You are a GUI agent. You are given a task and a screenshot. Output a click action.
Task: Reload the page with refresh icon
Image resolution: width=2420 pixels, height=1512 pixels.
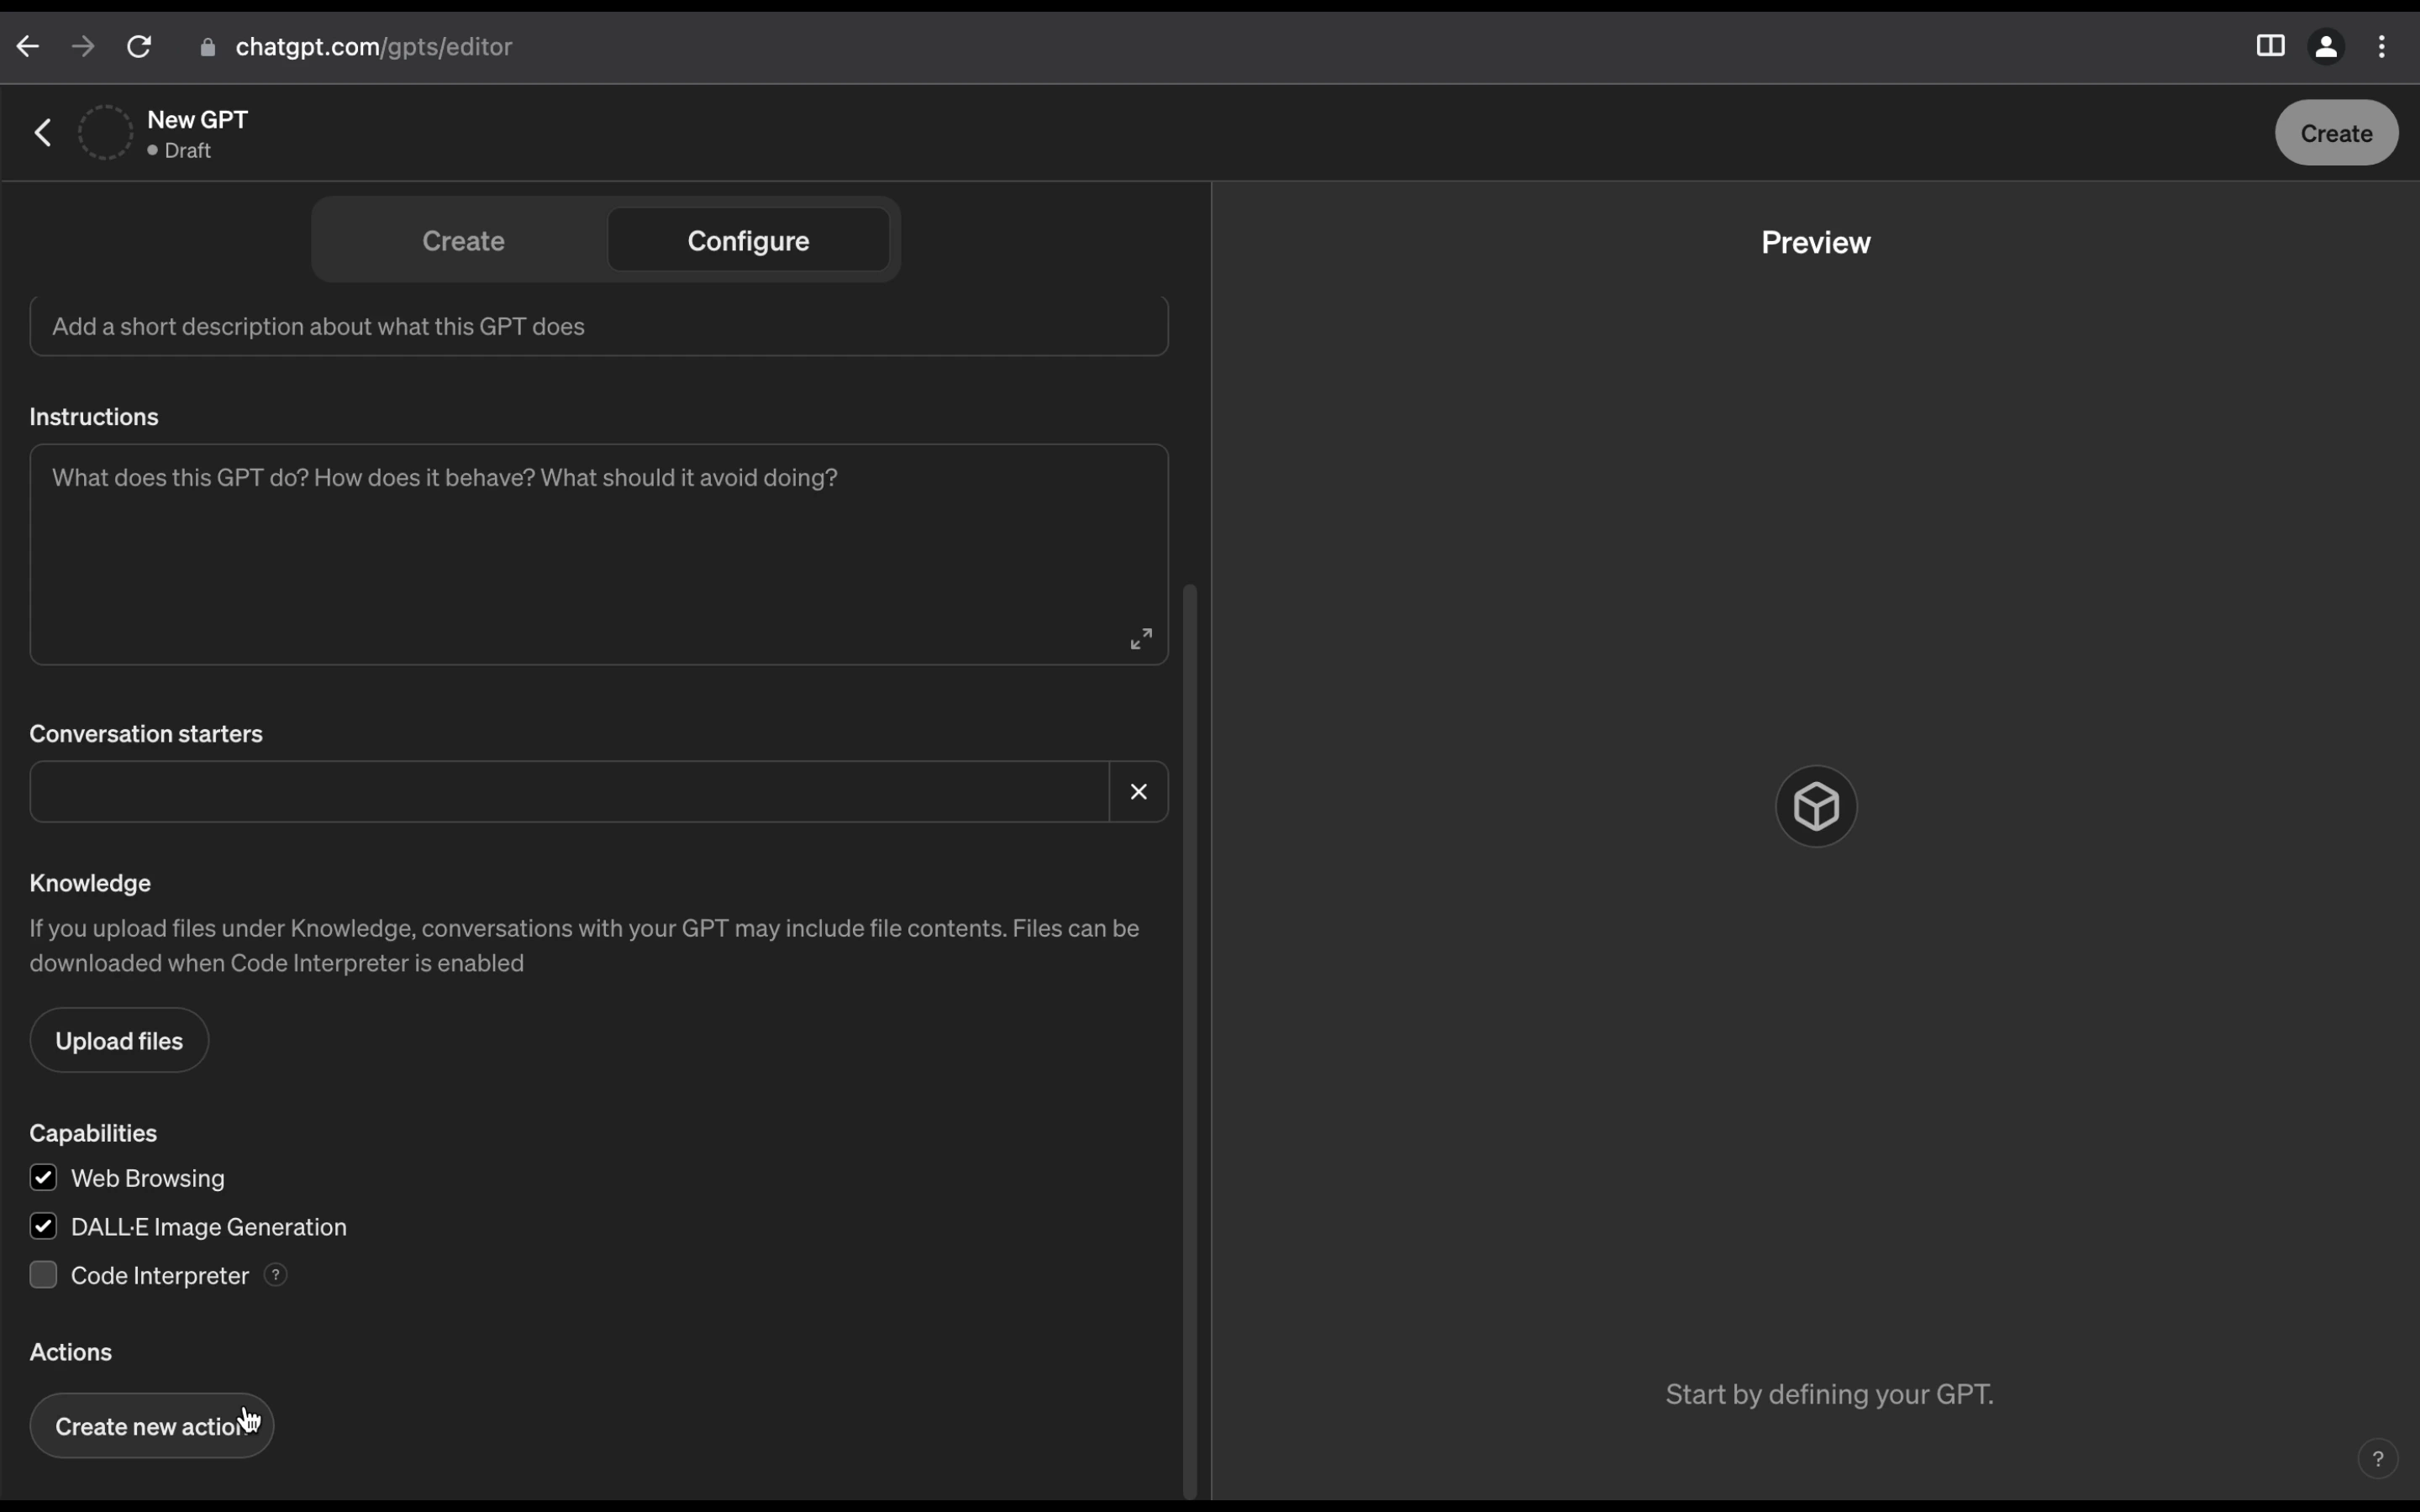pos(140,46)
